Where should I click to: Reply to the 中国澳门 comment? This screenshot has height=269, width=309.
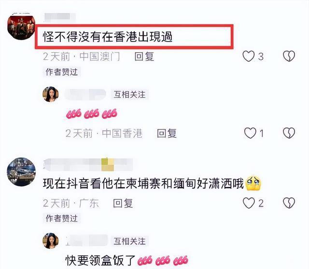(x=144, y=57)
